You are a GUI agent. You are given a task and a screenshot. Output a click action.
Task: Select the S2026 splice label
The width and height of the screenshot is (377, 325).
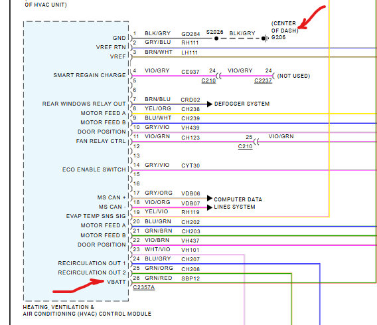click(x=214, y=32)
